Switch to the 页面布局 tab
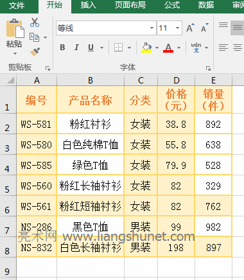The height and width of the screenshot is (280, 244). pyautogui.click(x=130, y=5)
